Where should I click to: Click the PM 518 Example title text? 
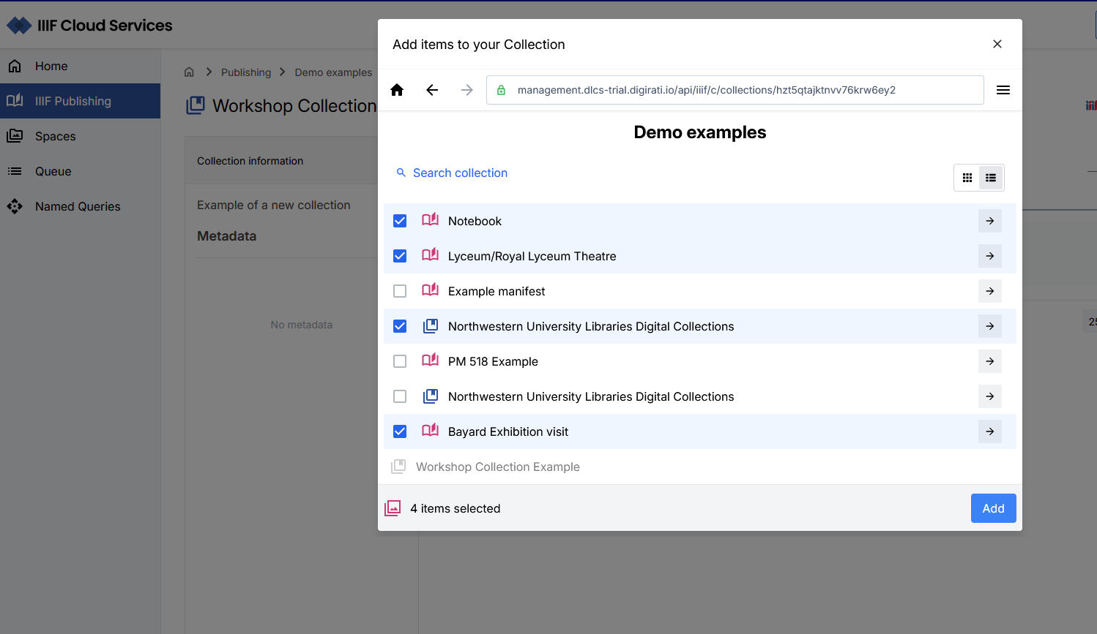click(x=493, y=361)
